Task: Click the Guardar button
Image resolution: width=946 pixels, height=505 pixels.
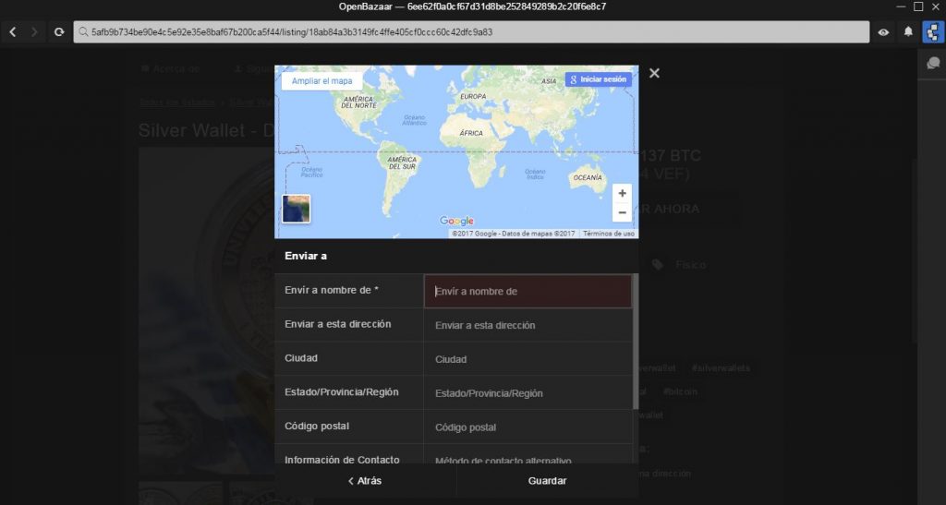Action: pos(547,481)
